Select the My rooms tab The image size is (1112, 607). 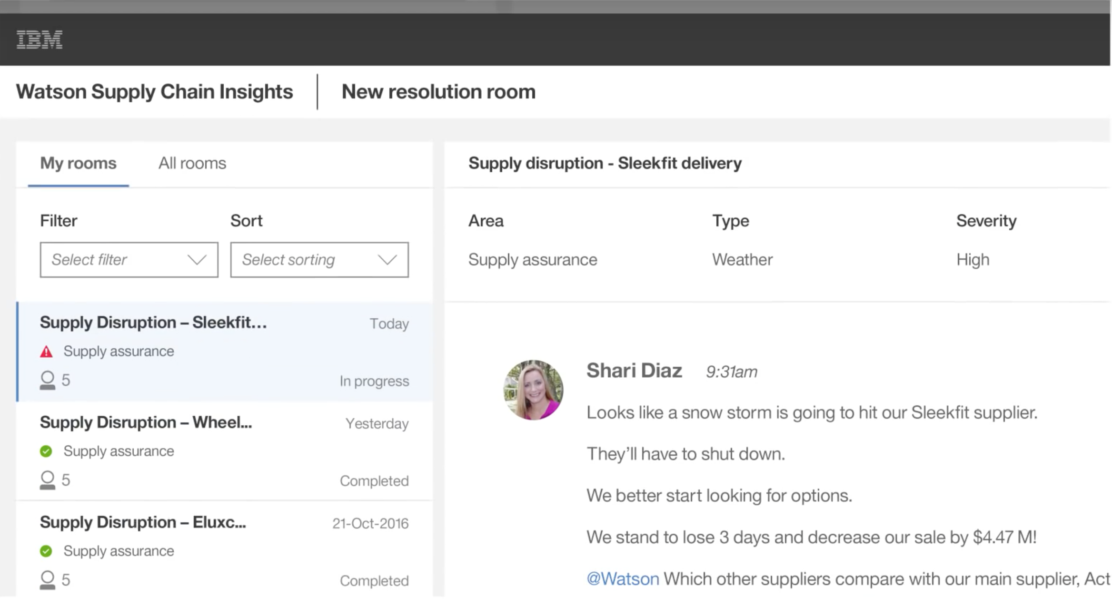click(78, 163)
